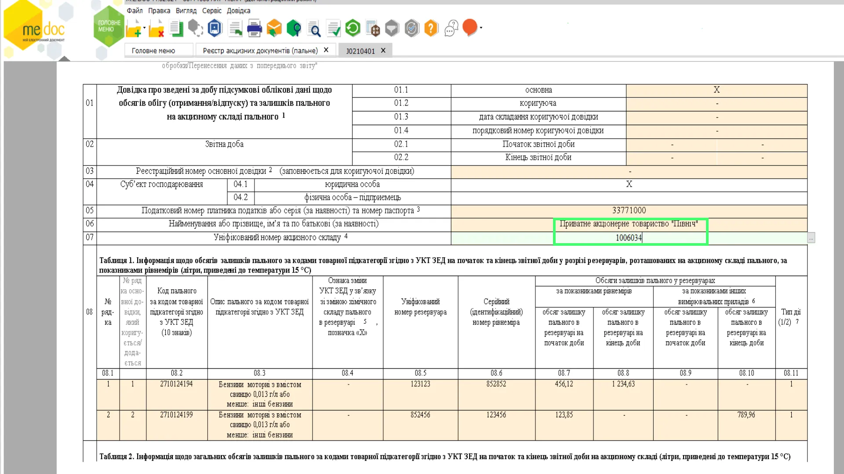The image size is (844, 474).
Task: Click the excise warehouse number field 1006034
Action: tap(629, 238)
